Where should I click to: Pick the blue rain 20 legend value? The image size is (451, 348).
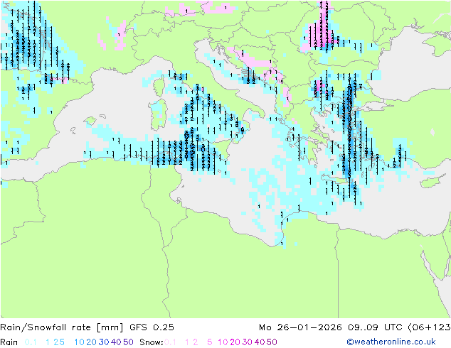(92, 342)
